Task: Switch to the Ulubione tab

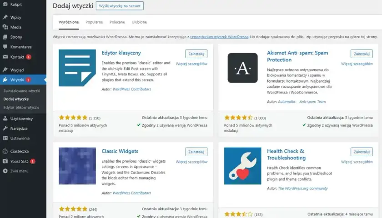Action: [139, 22]
